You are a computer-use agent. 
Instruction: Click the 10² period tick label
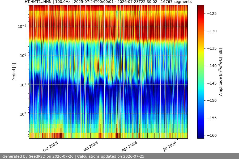click(23, 114)
